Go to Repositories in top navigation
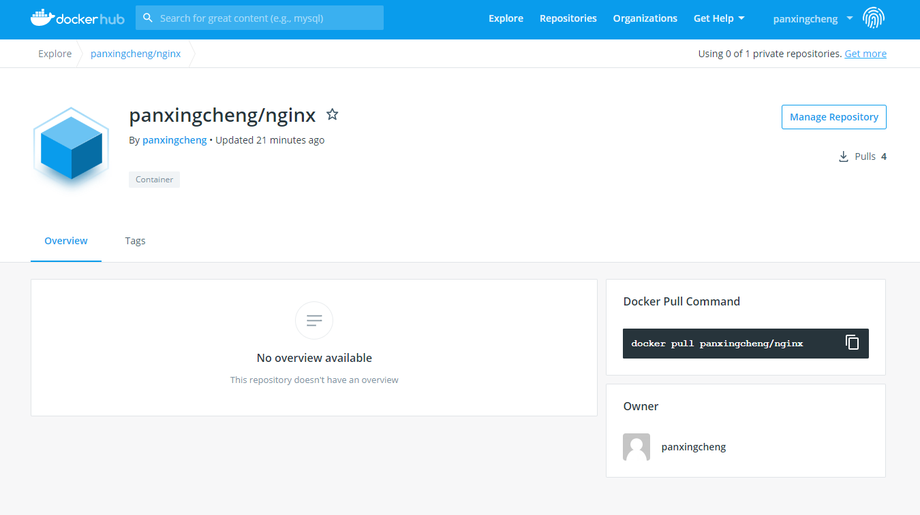Screen dimensions: 920x515 click(568, 18)
